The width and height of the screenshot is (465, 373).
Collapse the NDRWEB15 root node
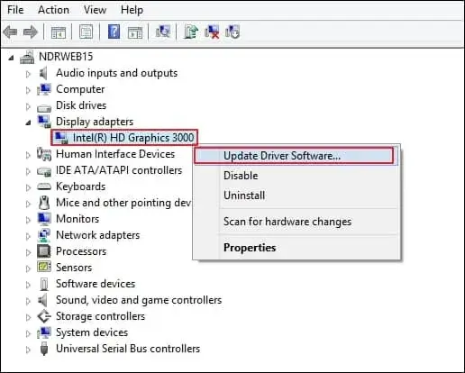point(11,58)
